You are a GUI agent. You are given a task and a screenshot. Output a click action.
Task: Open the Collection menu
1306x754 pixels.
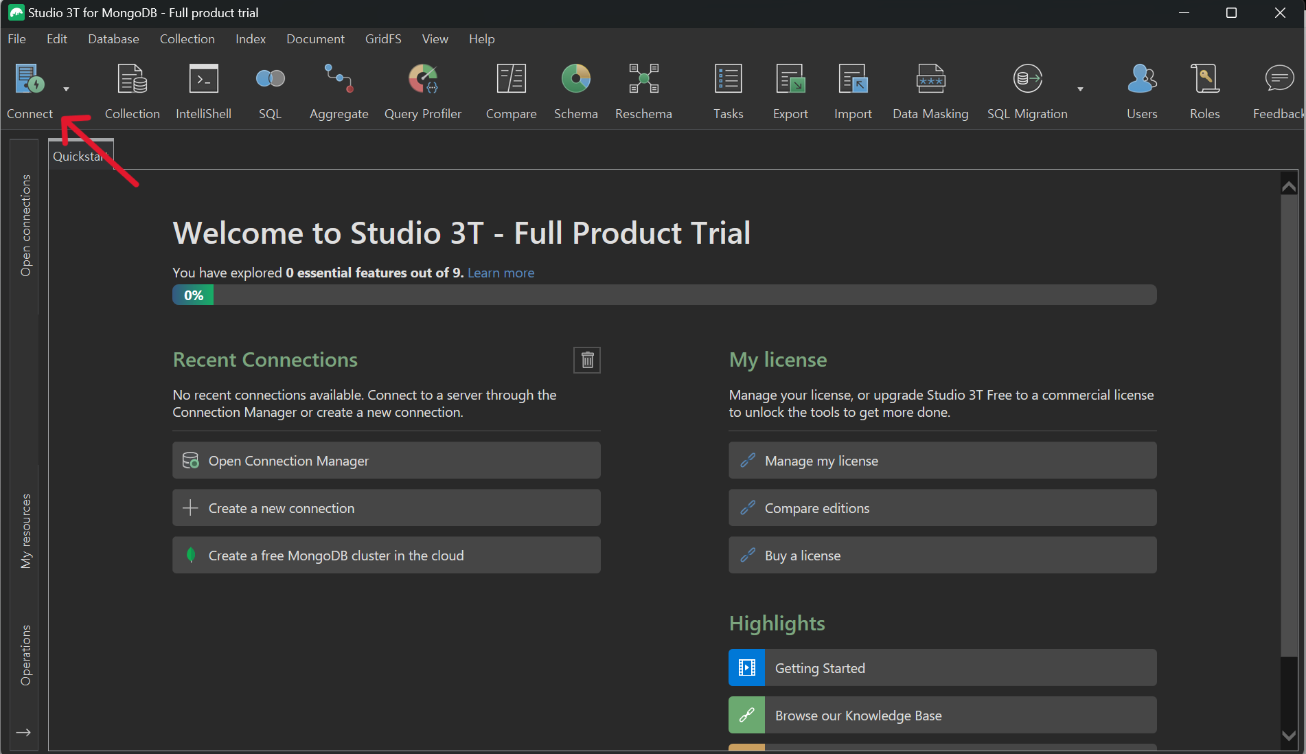click(x=187, y=39)
